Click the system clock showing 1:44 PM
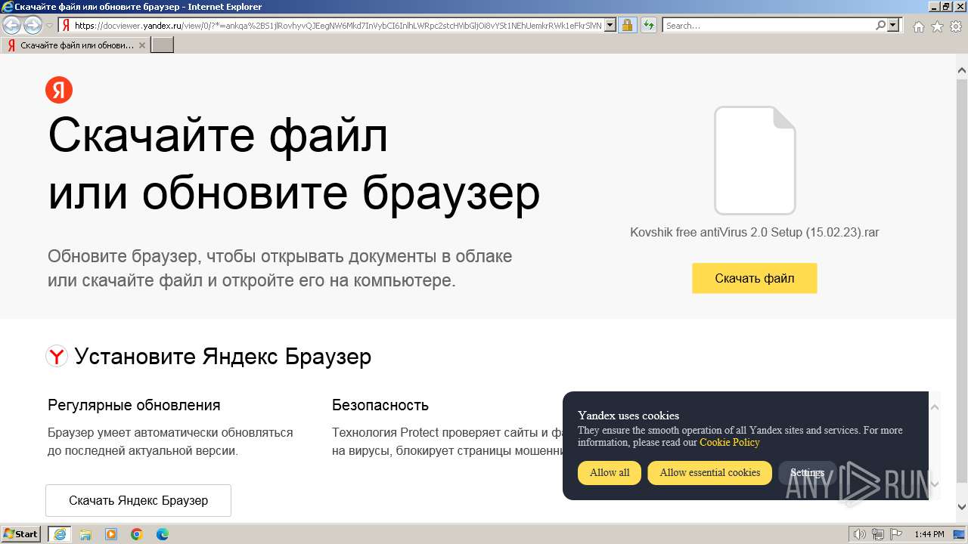The width and height of the screenshot is (968, 544). tap(929, 534)
